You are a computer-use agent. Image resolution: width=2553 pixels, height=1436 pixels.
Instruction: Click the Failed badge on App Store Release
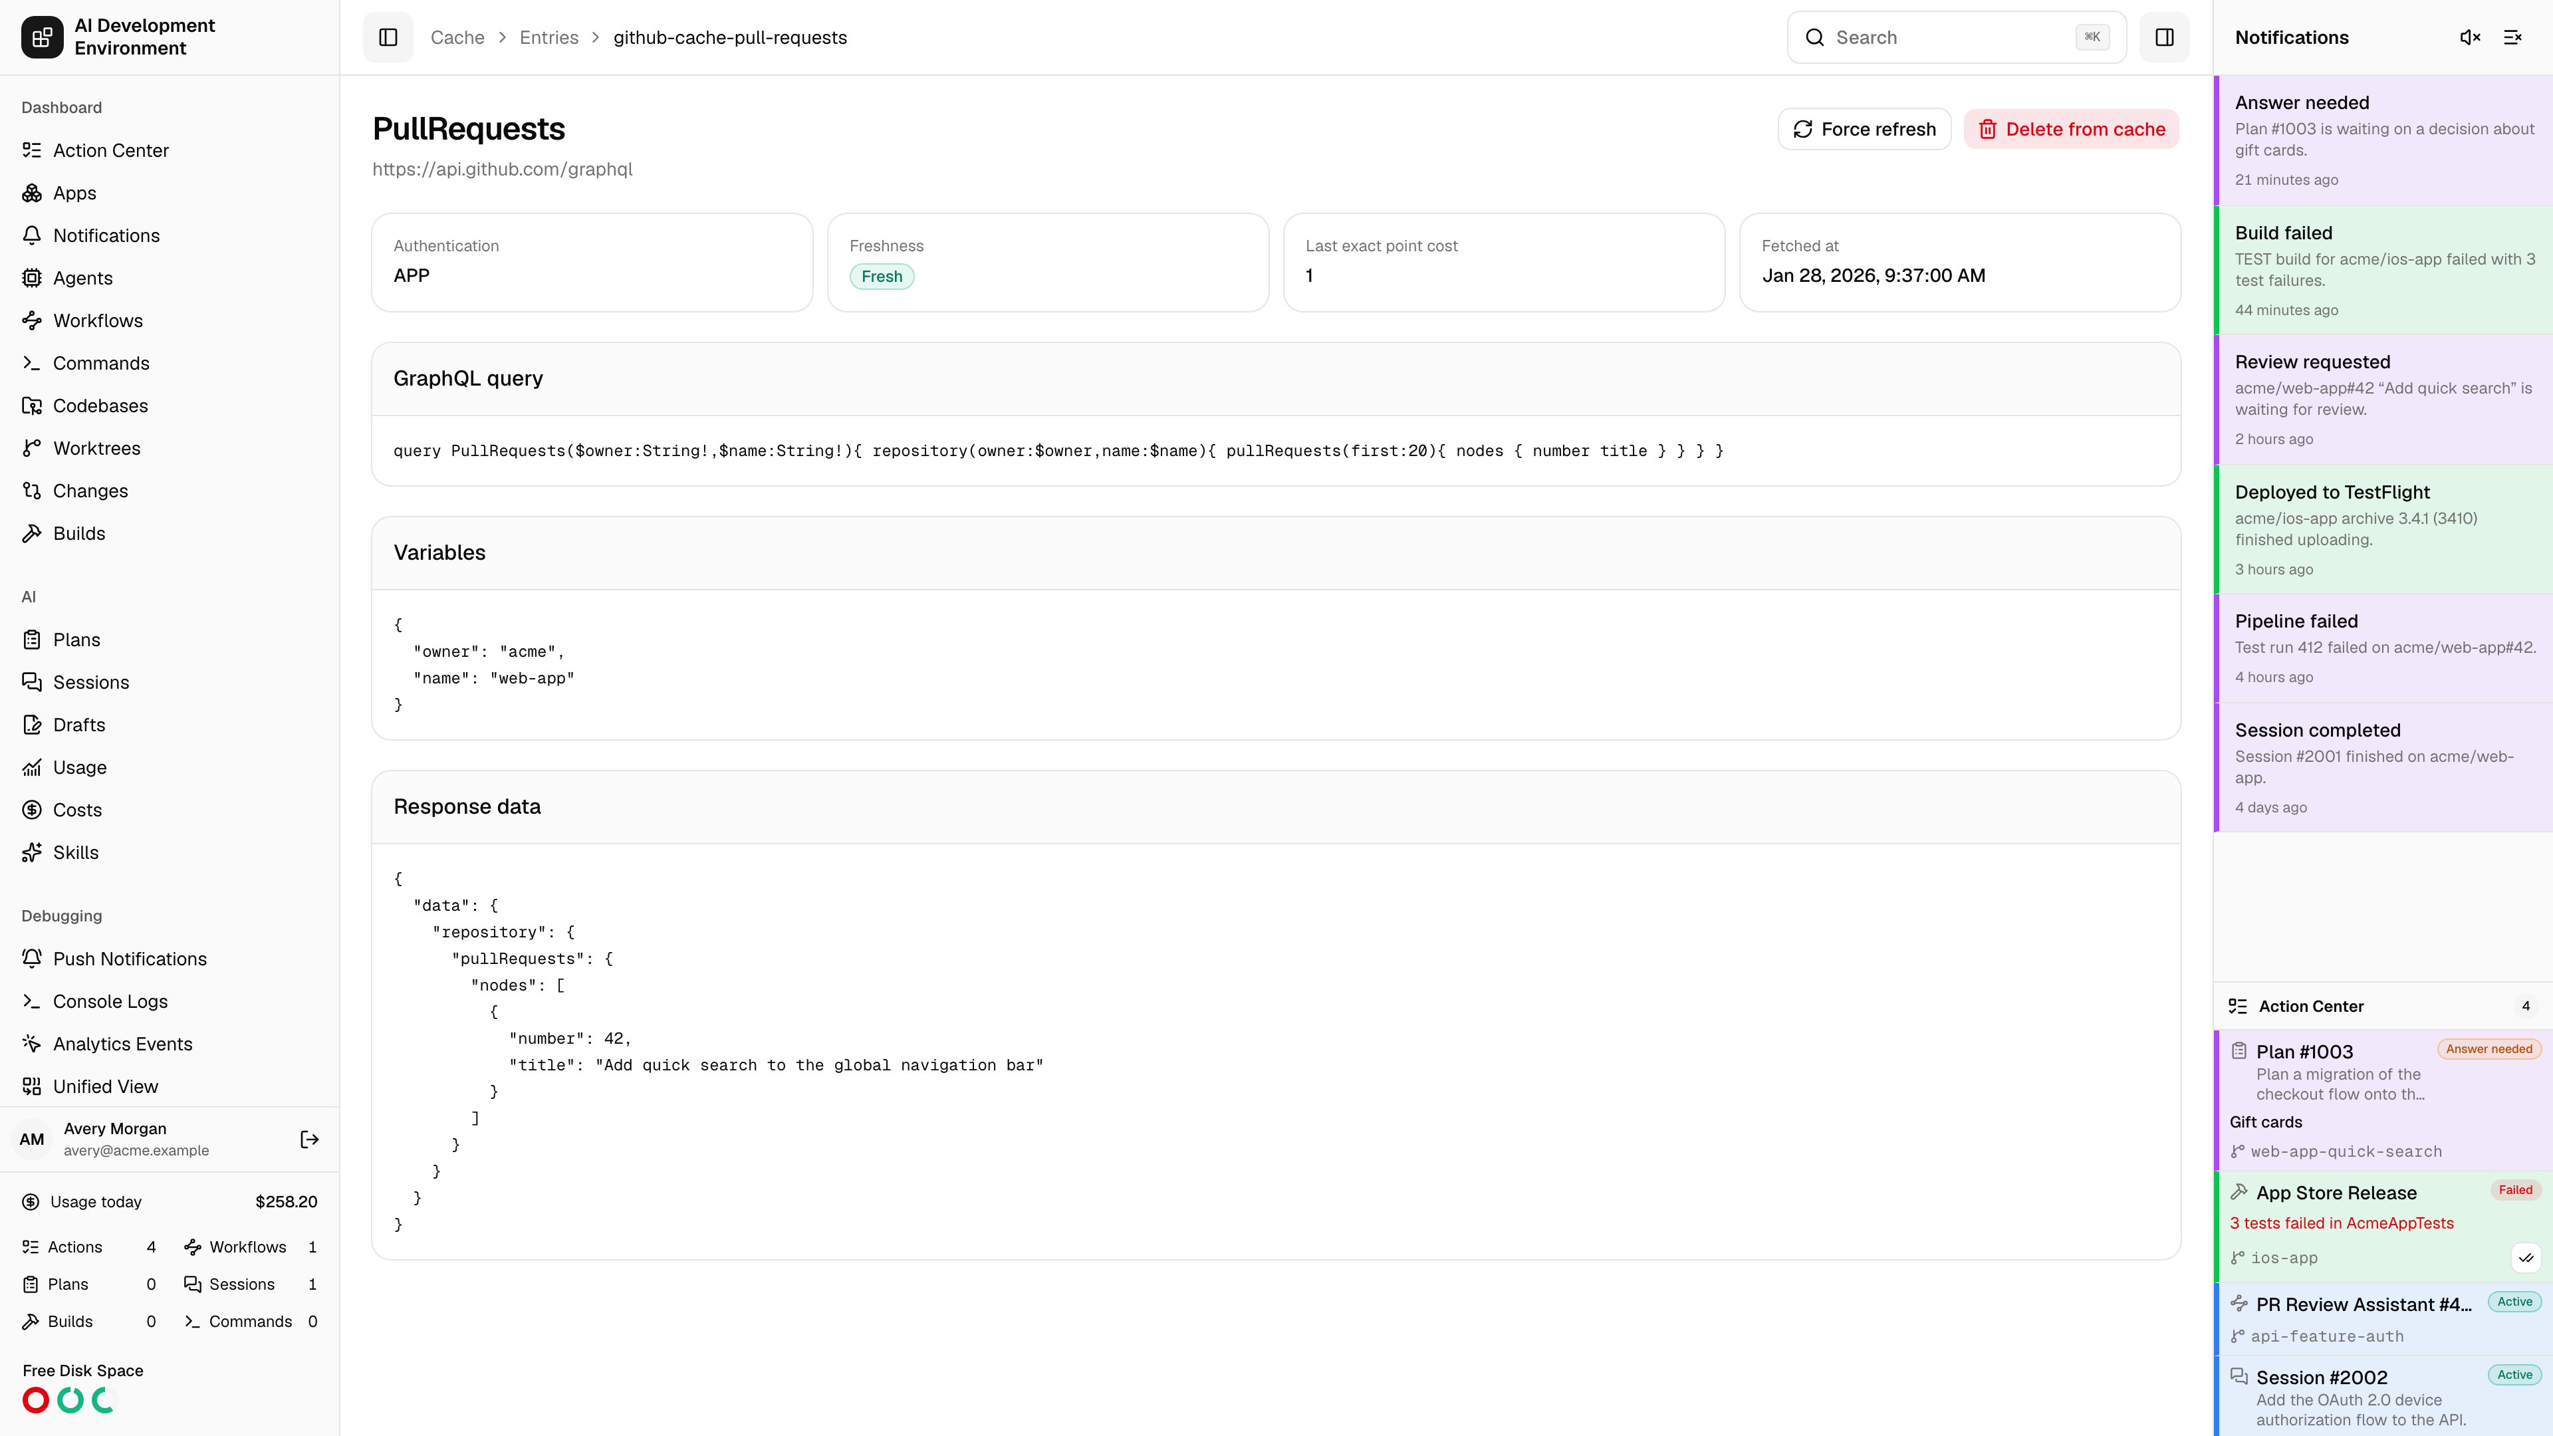pyautogui.click(x=2515, y=1190)
